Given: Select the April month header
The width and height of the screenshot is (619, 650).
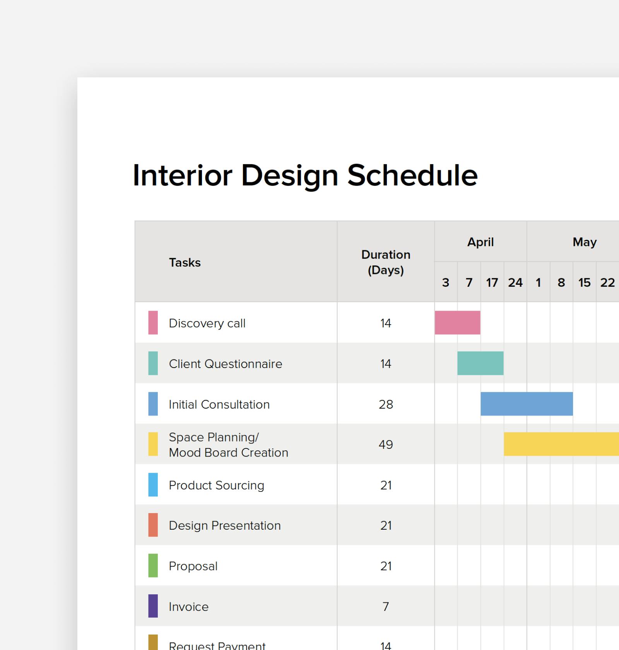Looking at the screenshot, I should coord(480,242).
